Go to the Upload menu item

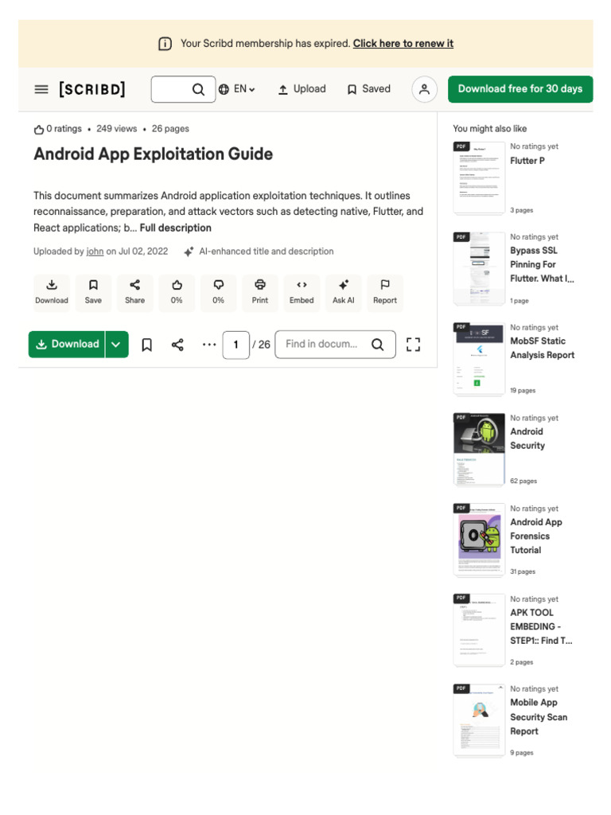tap(302, 89)
